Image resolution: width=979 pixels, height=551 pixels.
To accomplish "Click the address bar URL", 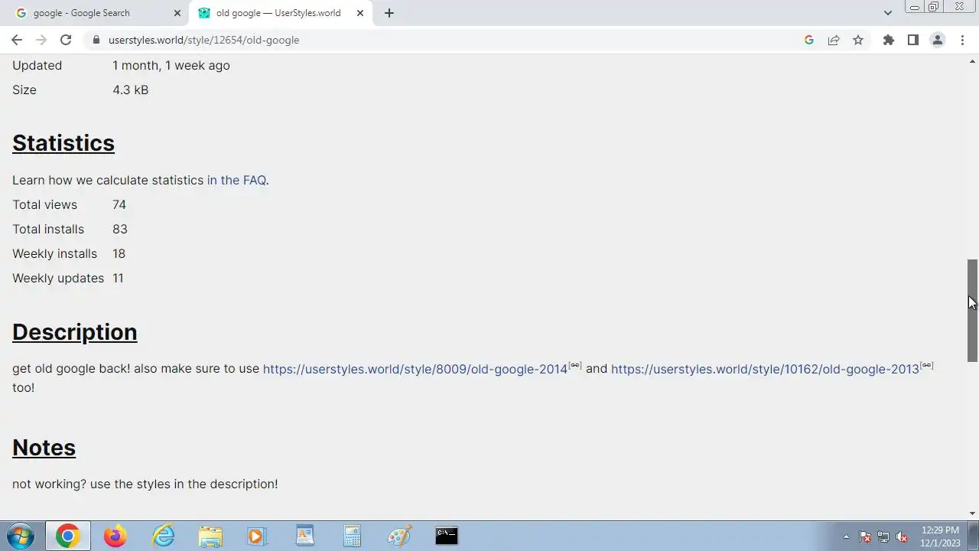I will point(203,40).
